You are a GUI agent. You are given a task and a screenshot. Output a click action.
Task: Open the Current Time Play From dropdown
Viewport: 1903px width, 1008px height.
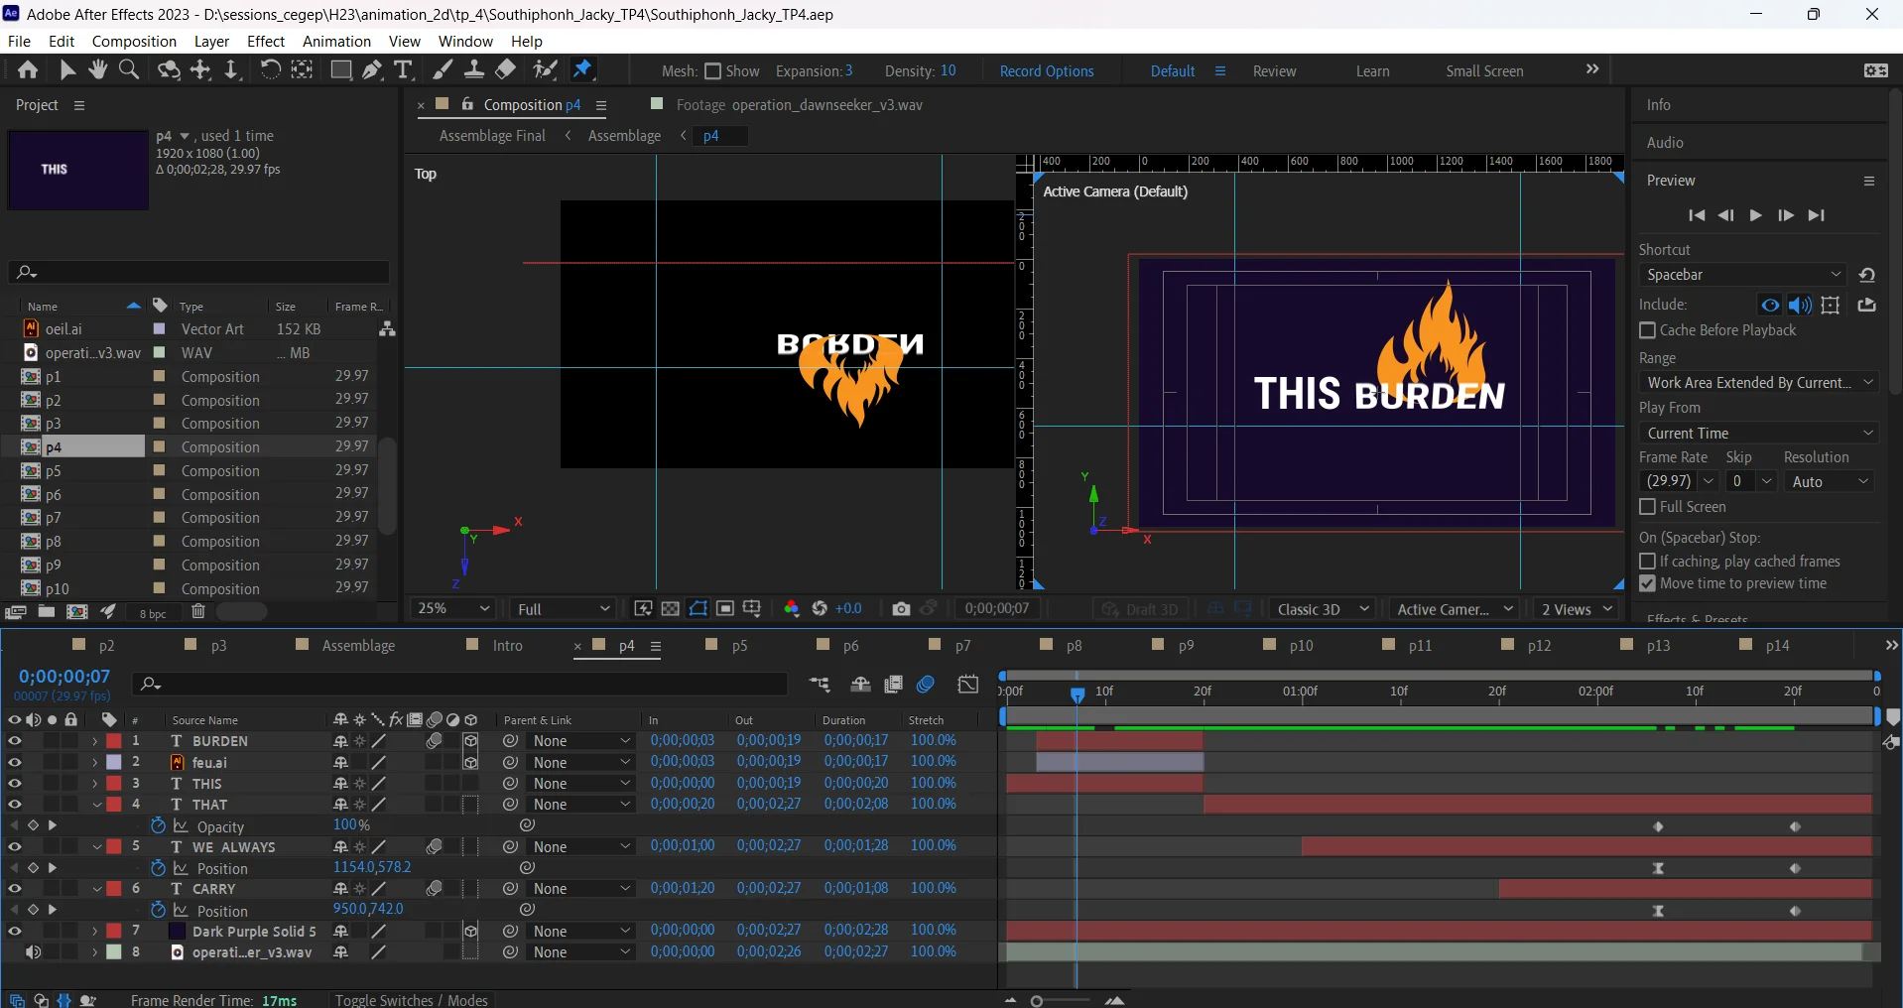pyautogui.click(x=1758, y=434)
